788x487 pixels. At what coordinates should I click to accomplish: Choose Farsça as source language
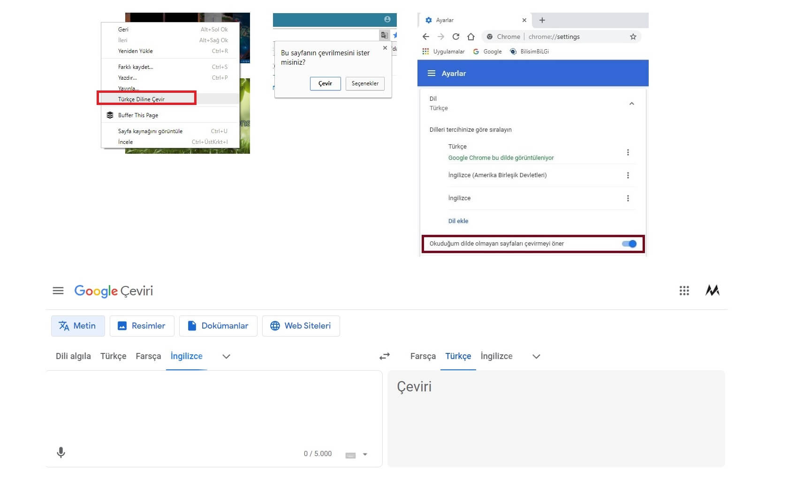coord(148,356)
